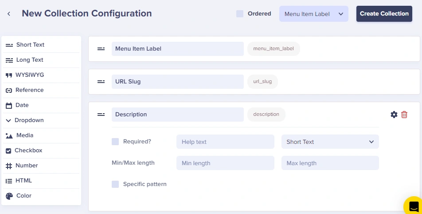Click the Help text input
The height and width of the screenshot is (214, 422).
pos(225,142)
